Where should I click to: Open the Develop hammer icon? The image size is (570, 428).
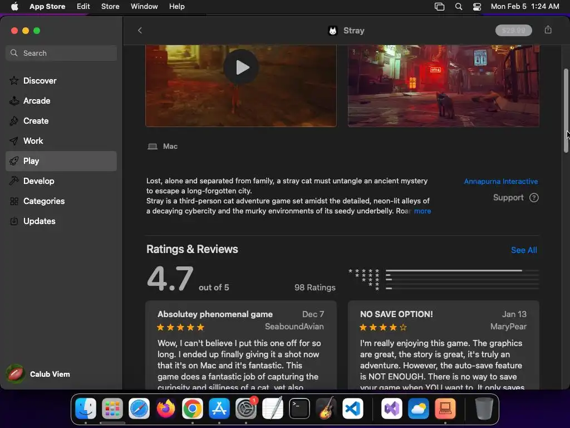[x=14, y=181]
